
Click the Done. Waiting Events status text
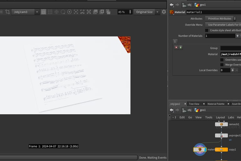click(x=153, y=158)
